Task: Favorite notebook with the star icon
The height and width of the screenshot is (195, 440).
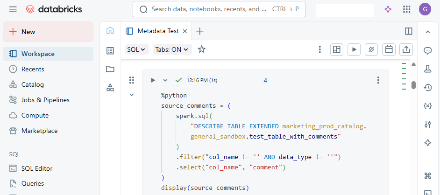Action: [201, 49]
